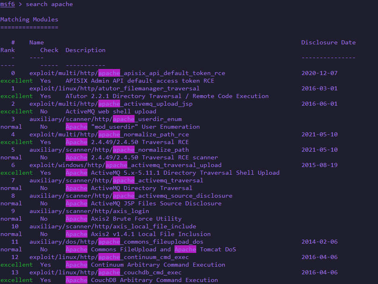Select exploit module path apache_normalize_path_rce
This screenshot has height=284, width=378.
[109, 134]
